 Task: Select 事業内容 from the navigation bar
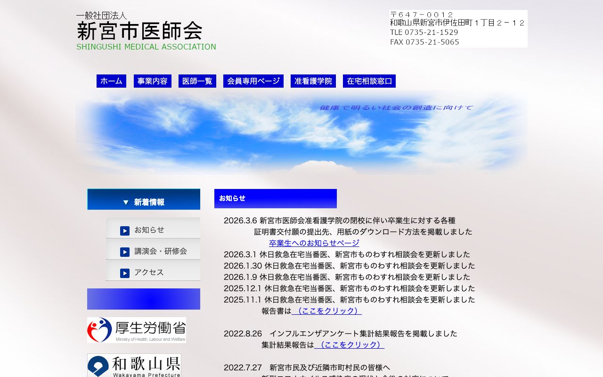pyautogui.click(x=152, y=81)
